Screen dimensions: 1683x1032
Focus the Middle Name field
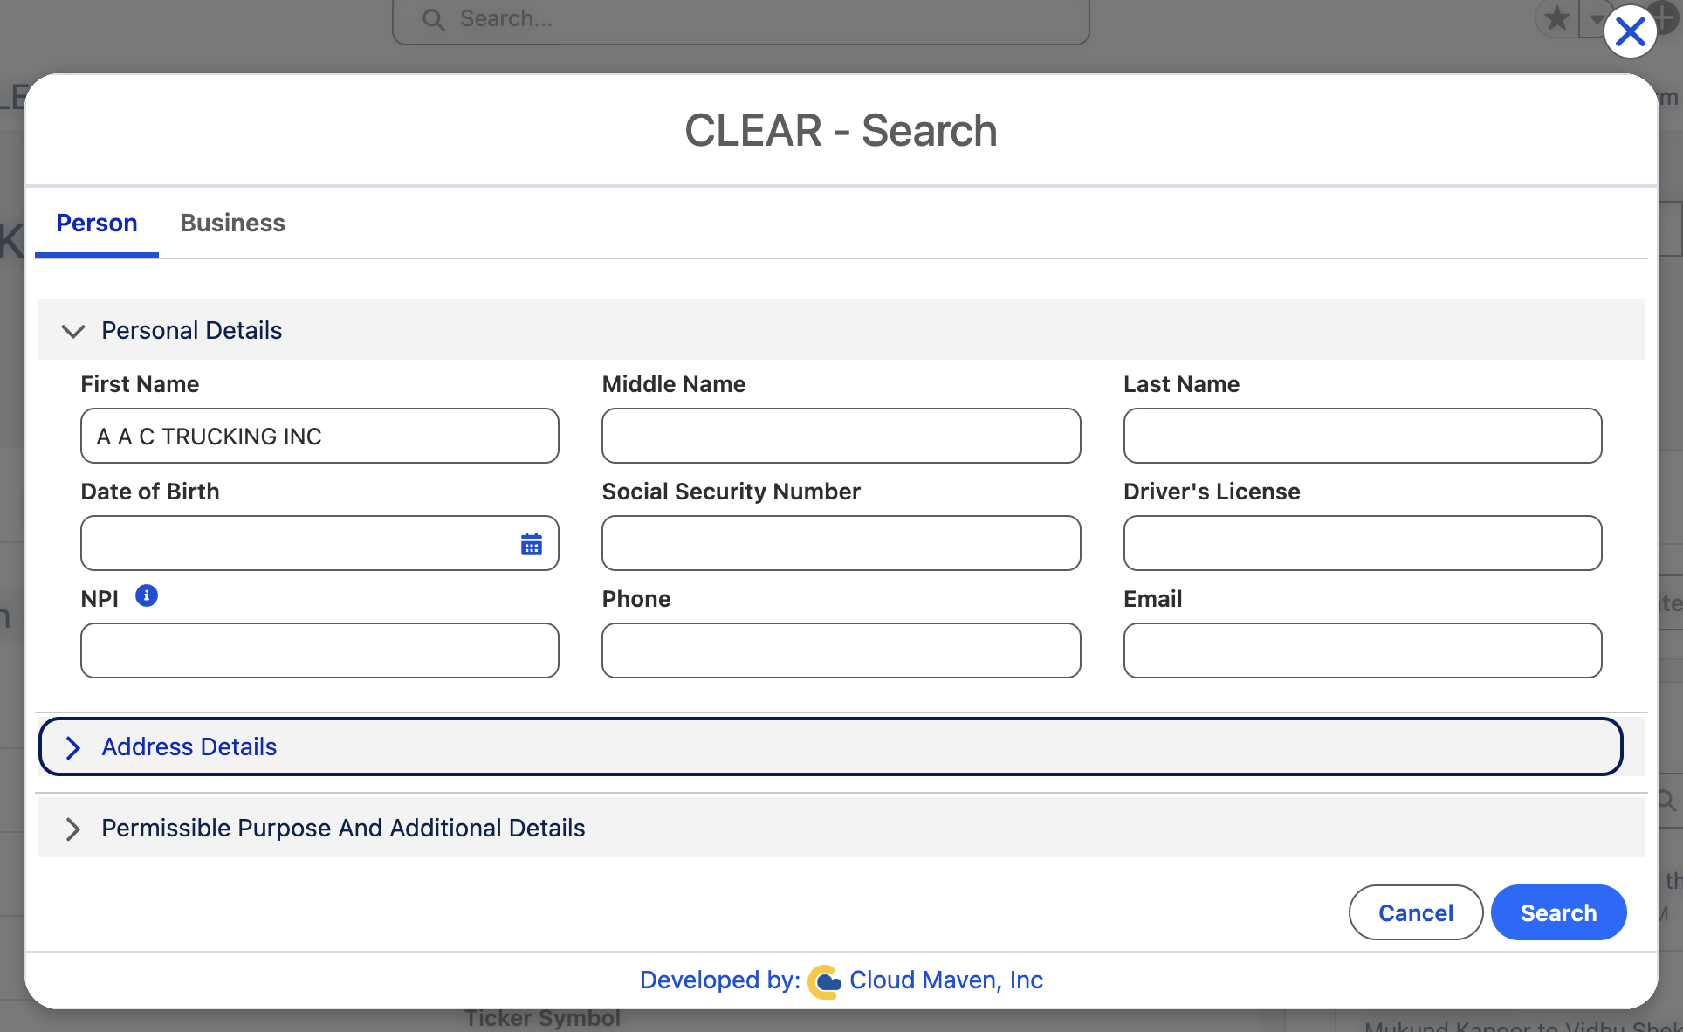tap(841, 436)
